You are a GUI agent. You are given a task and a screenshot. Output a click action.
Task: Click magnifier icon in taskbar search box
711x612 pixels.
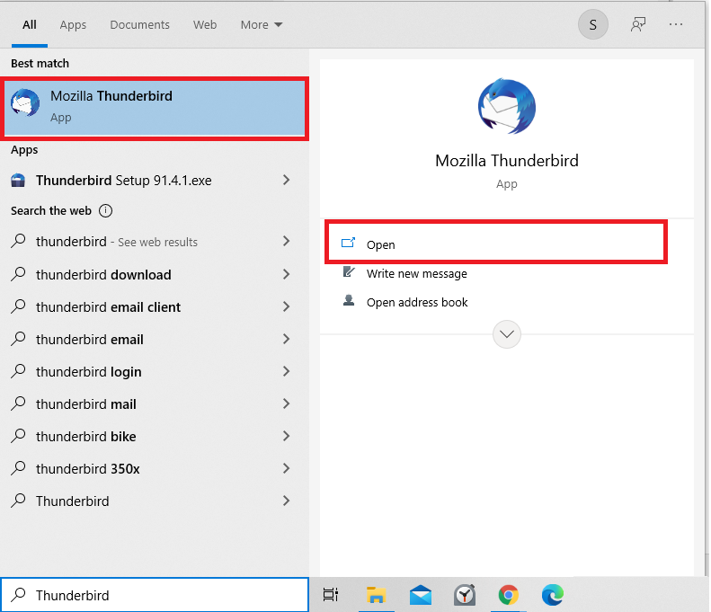18,594
